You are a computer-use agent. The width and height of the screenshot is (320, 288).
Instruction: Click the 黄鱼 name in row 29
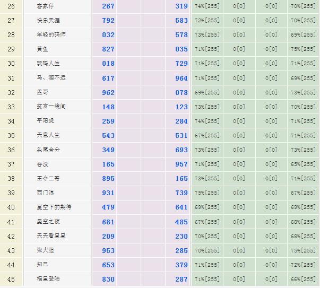41,49
